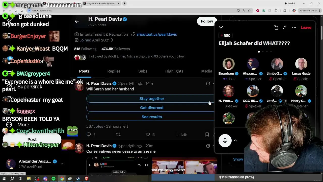Leave the Space
Viewport: 323px width, 182px height.
coord(306,27)
